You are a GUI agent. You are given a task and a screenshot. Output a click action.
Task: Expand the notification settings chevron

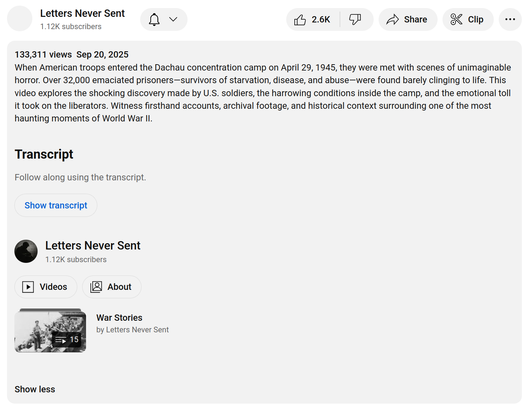pos(173,19)
